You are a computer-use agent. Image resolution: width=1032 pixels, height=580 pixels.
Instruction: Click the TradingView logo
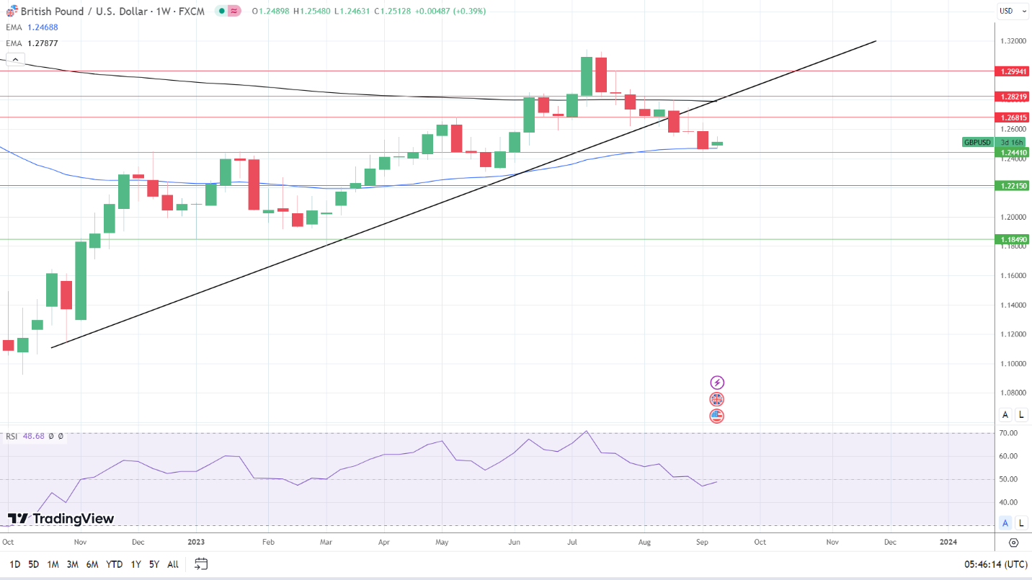(x=61, y=518)
